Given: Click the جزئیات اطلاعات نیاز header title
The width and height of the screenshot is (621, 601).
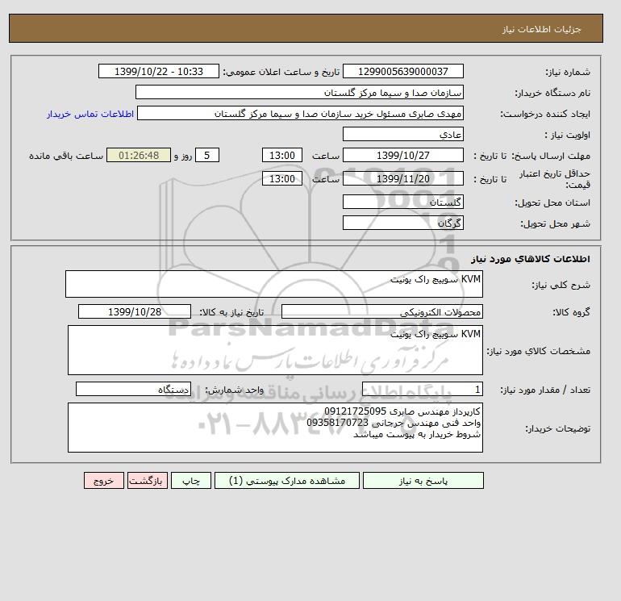Looking at the screenshot, I should pos(541,29).
